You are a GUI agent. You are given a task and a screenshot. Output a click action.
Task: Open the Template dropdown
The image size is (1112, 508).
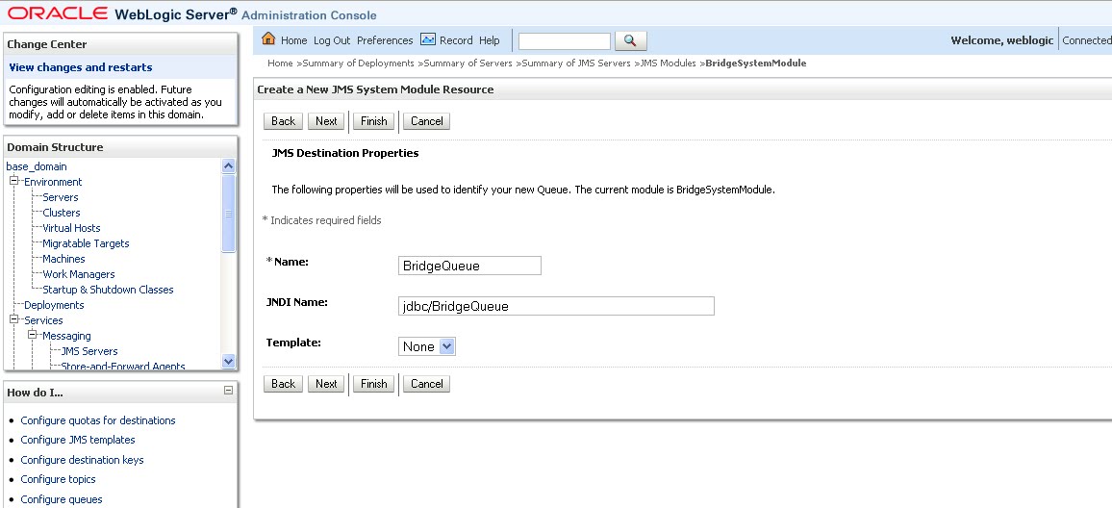click(427, 346)
